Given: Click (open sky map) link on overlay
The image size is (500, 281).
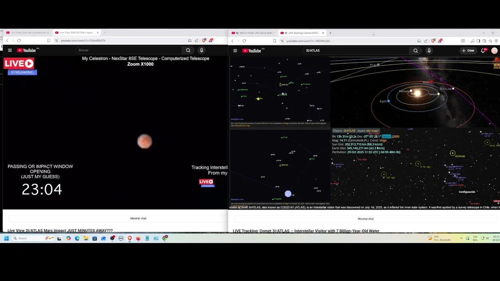Looking at the screenshot, I should (x=368, y=131).
